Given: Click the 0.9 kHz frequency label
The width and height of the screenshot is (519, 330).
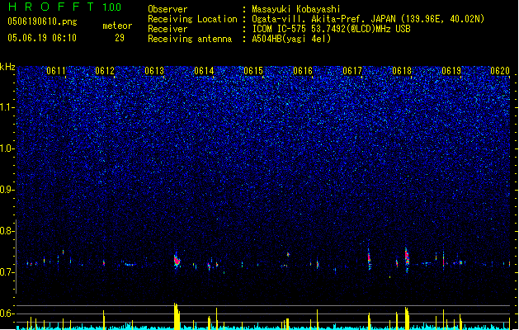Looking at the screenshot, I should coord(7,190).
